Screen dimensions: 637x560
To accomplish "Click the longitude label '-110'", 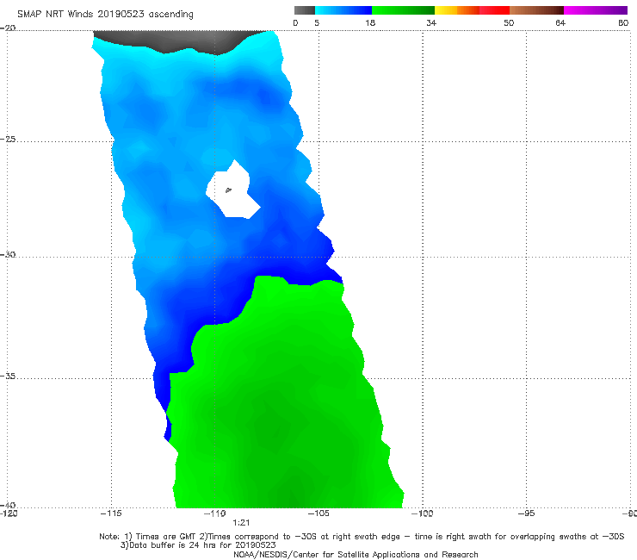I will point(215,513).
